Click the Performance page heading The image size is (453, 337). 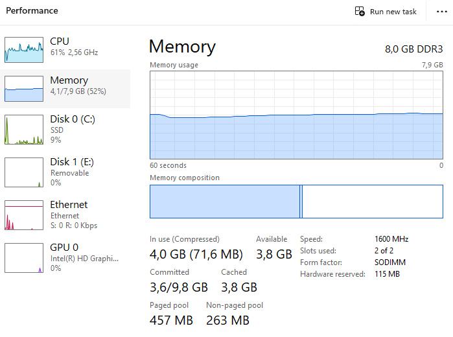[32, 11]
